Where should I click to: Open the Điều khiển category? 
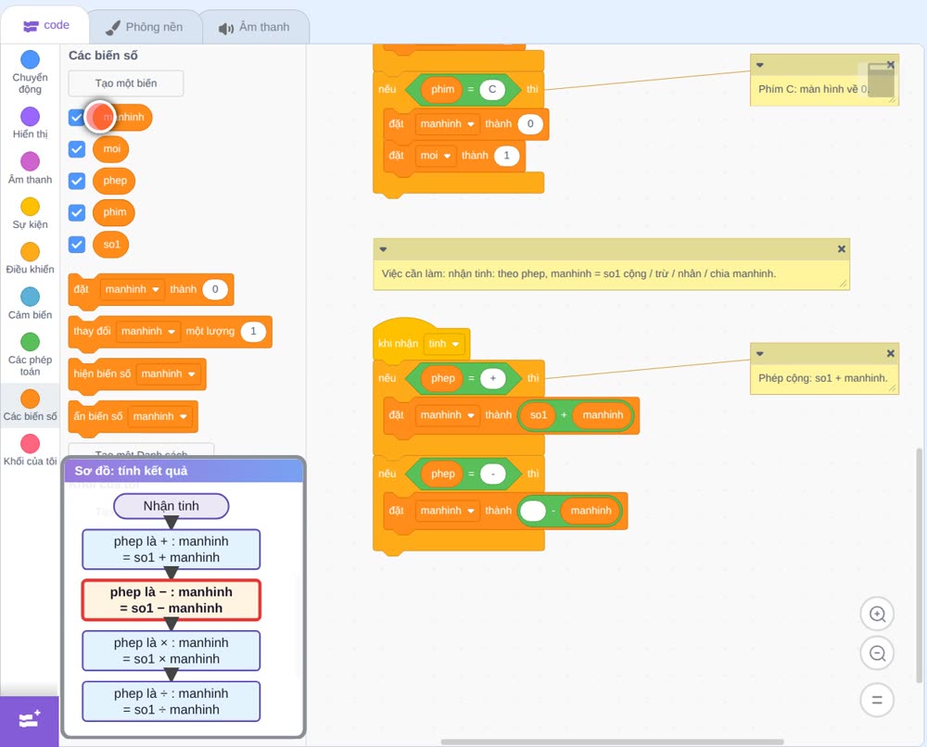[x=31, y=252]
